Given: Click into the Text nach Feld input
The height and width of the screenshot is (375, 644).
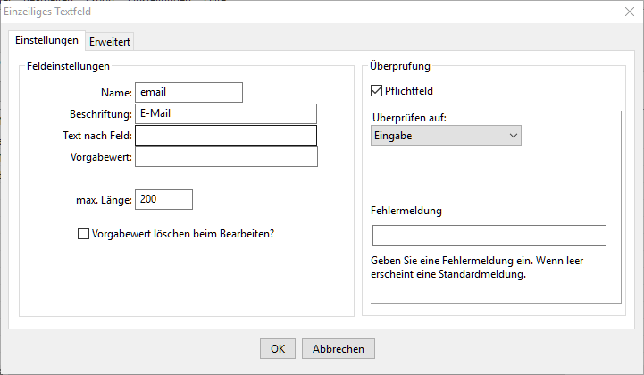Looking at the screenshot, I should [226, 135].
